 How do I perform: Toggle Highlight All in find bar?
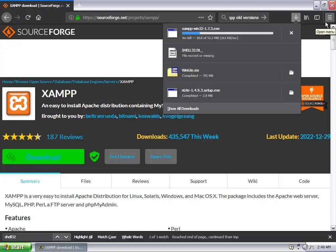point(83,237)
